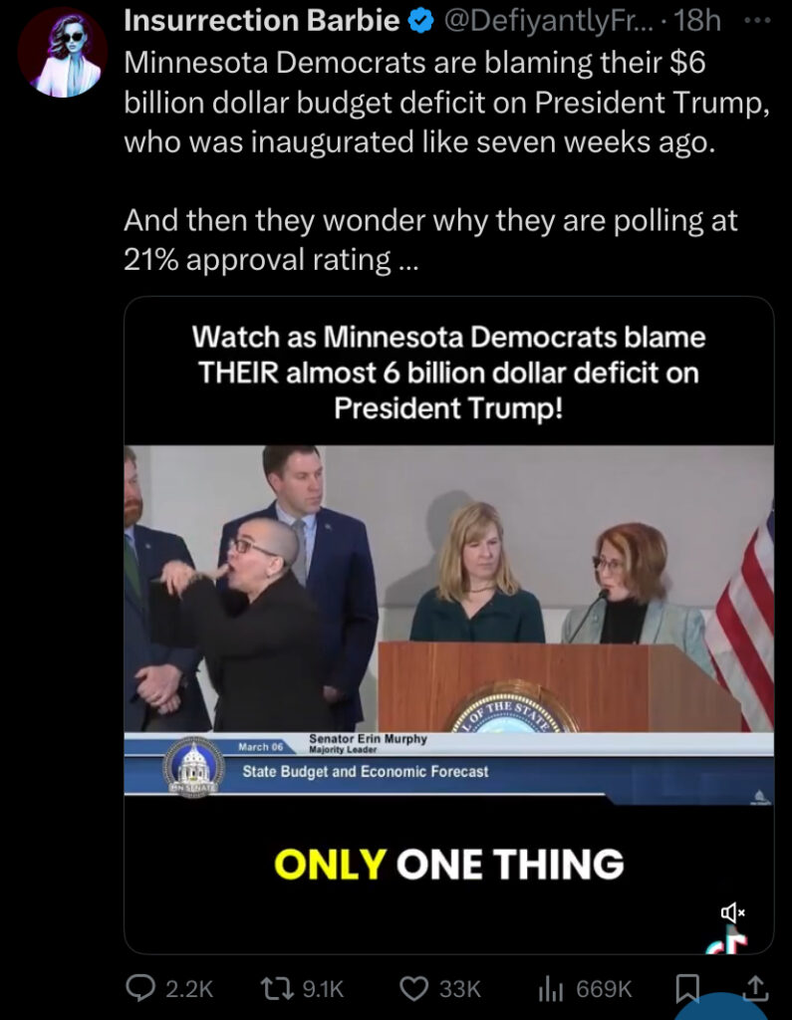Click the 'ONLY ONE THING' subtitle area
Viewport: 792px width, 1020px height.
tap(449, 864)
